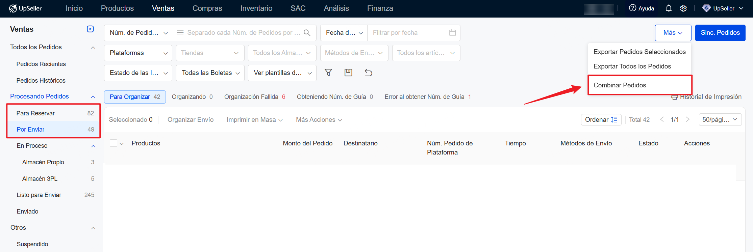753x252 pixels.
Task: Open the Productos menu
Action: (x=117, y=8)
